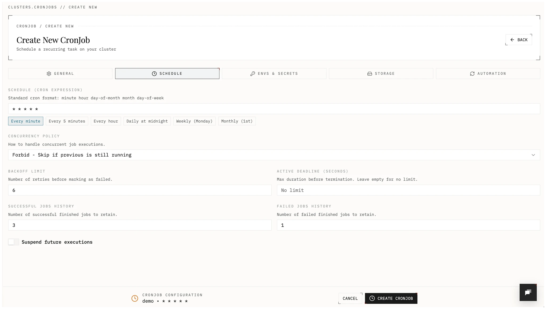Click the storage drive icon on Storage tab
The width and height of the screenshot is (546, 309).
point(370,74)
